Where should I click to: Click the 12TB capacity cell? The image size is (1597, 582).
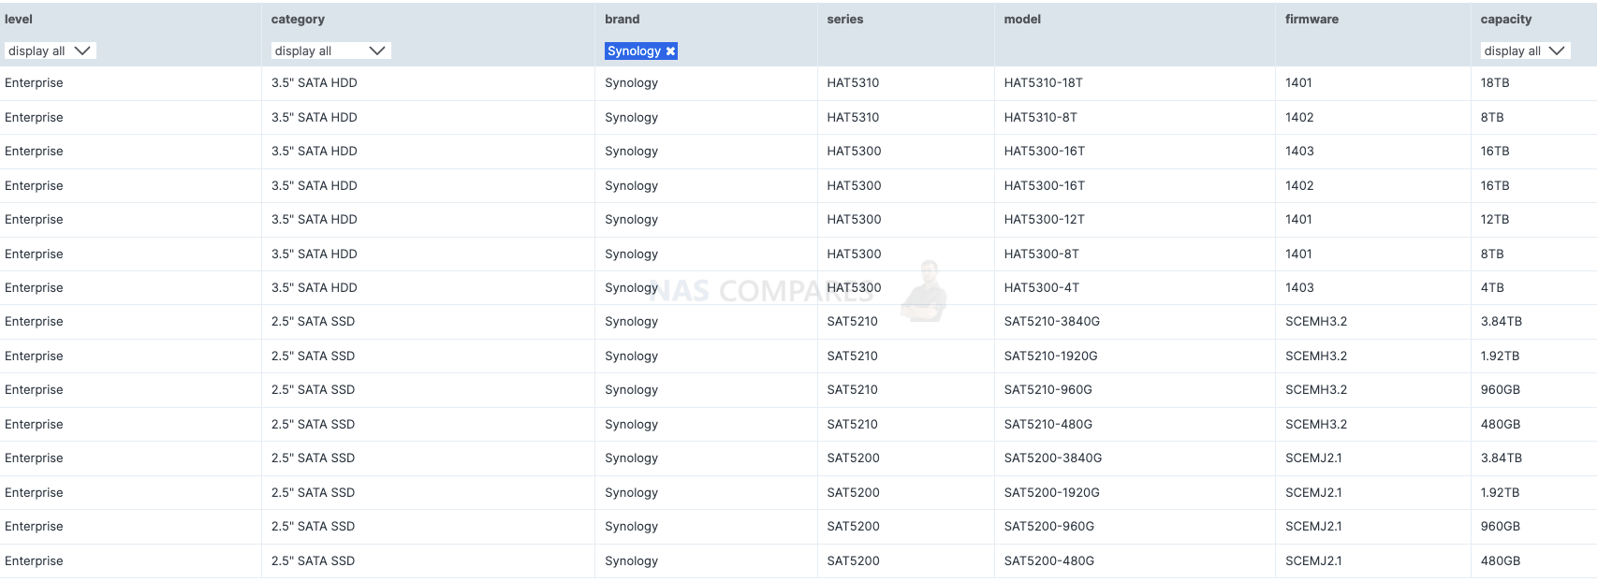click(1495, 220)
